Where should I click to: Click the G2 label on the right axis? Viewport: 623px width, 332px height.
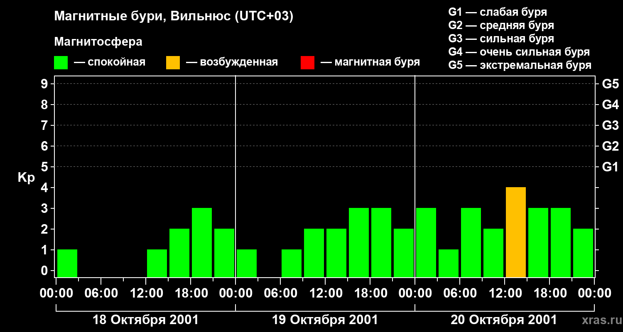pos(610,146)
